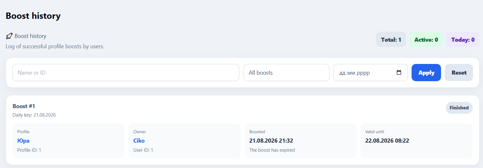
Task: Click the date input field
Action: pyautogui.click(x=371, y=72)
